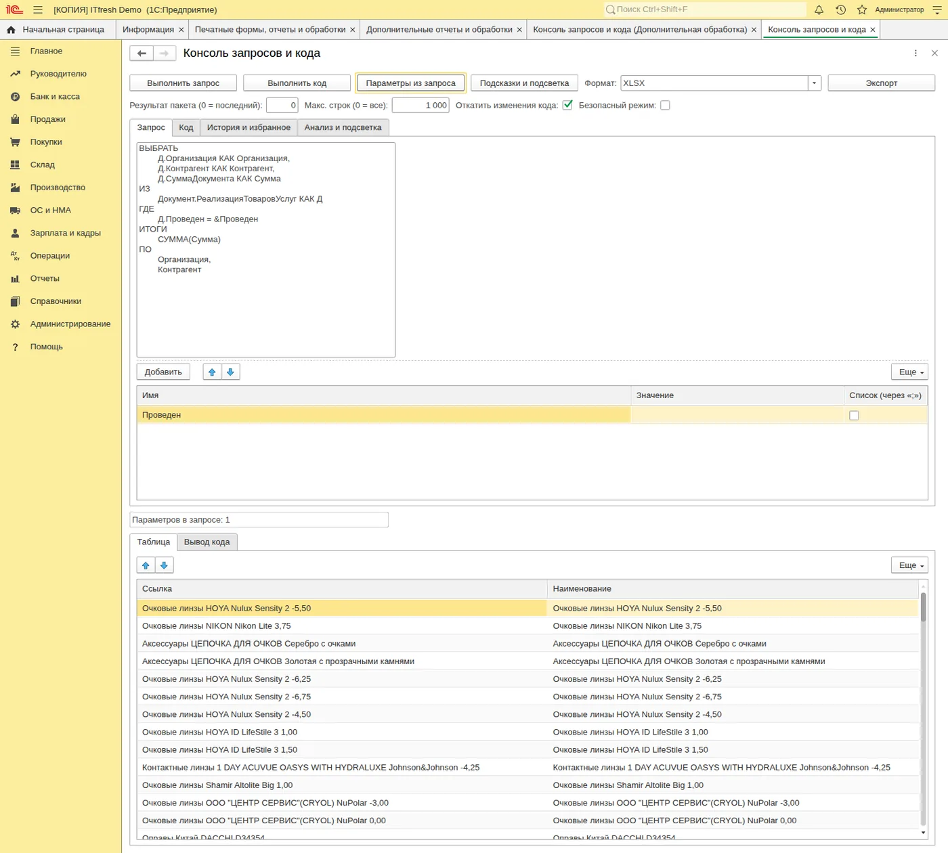Go back using the left arrow button
The image size is (948, 853).
[142, 53]
